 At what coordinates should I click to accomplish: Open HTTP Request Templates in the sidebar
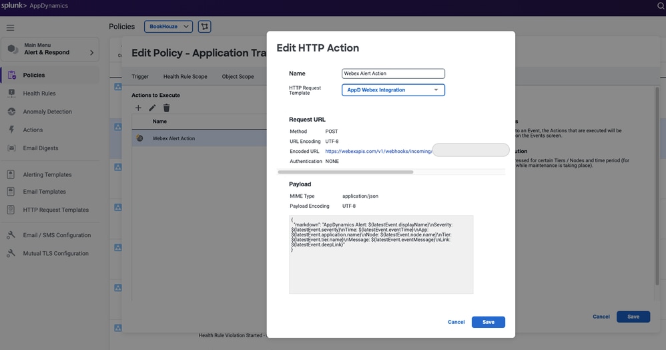click(55, 210)
